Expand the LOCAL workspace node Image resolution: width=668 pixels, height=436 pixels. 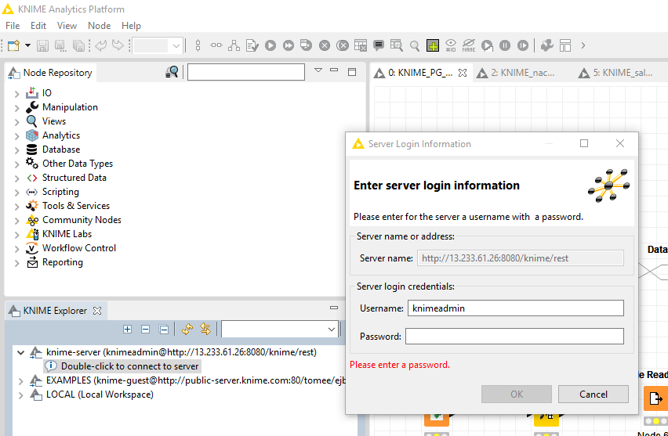coord(20,395)
